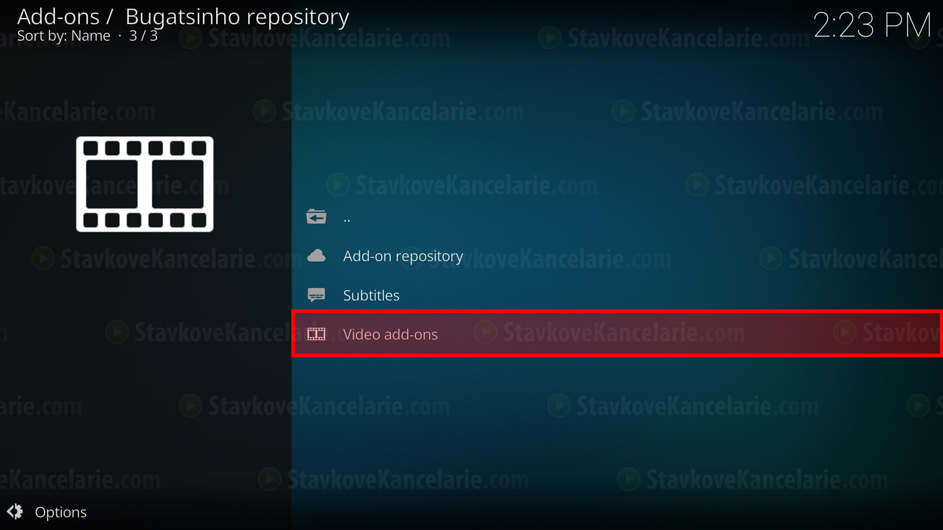The height and width of the screenshot is (530, 943).
Task: Click the Options gear icon
Action: tap(15, 511)
